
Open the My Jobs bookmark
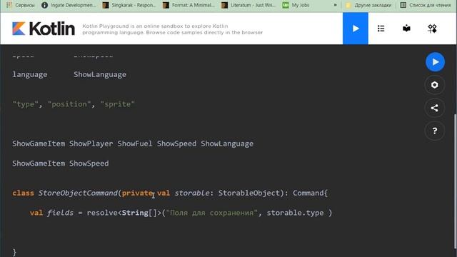click(296, 5)
